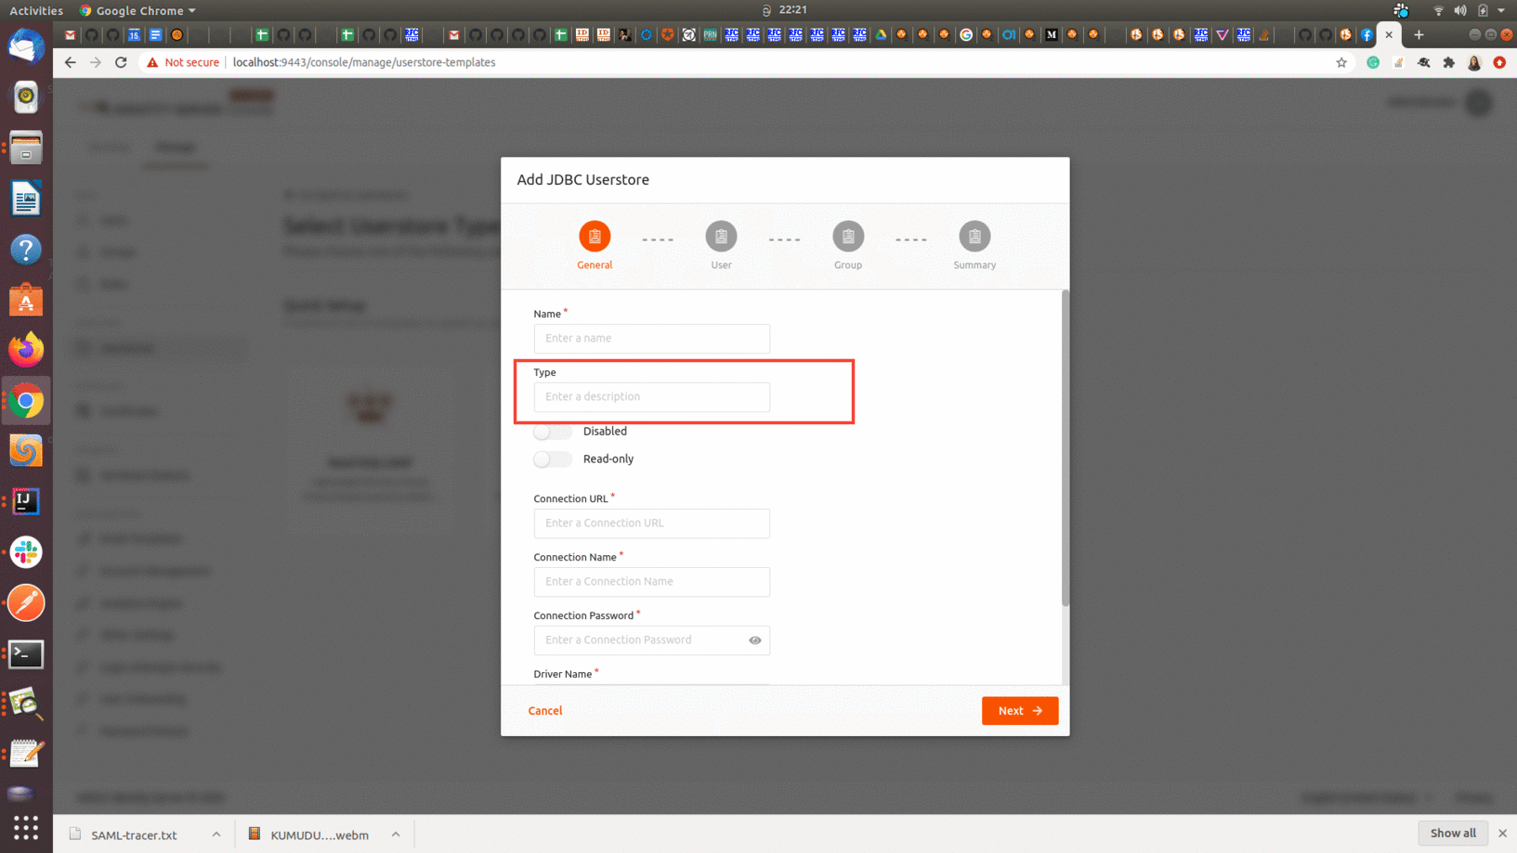Click the forward navigation arrow
The height and width of the screenshot is (853, 1517).
point(96,62)
